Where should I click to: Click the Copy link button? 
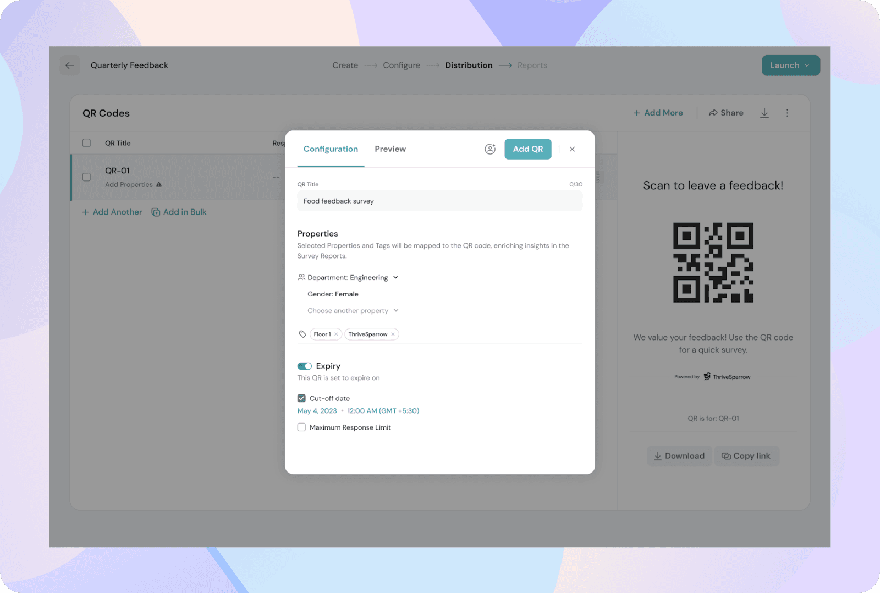coord(746,456)
